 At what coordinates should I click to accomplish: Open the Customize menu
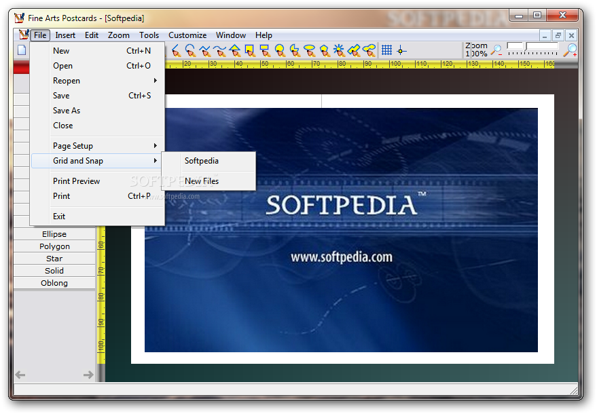click(x=187, y=35)
